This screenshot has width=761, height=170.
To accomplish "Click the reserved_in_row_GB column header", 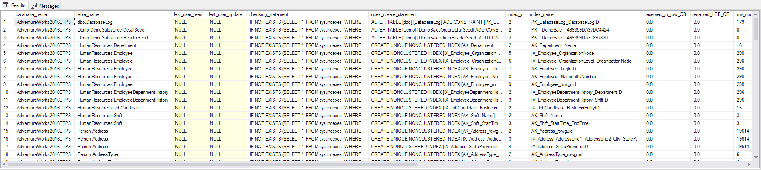I will click(667, 14).
